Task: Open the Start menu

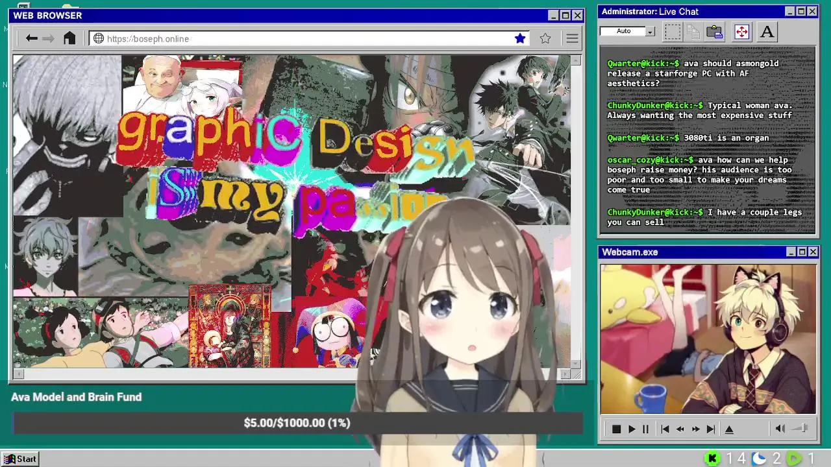Action: click(x=20, y=459)
